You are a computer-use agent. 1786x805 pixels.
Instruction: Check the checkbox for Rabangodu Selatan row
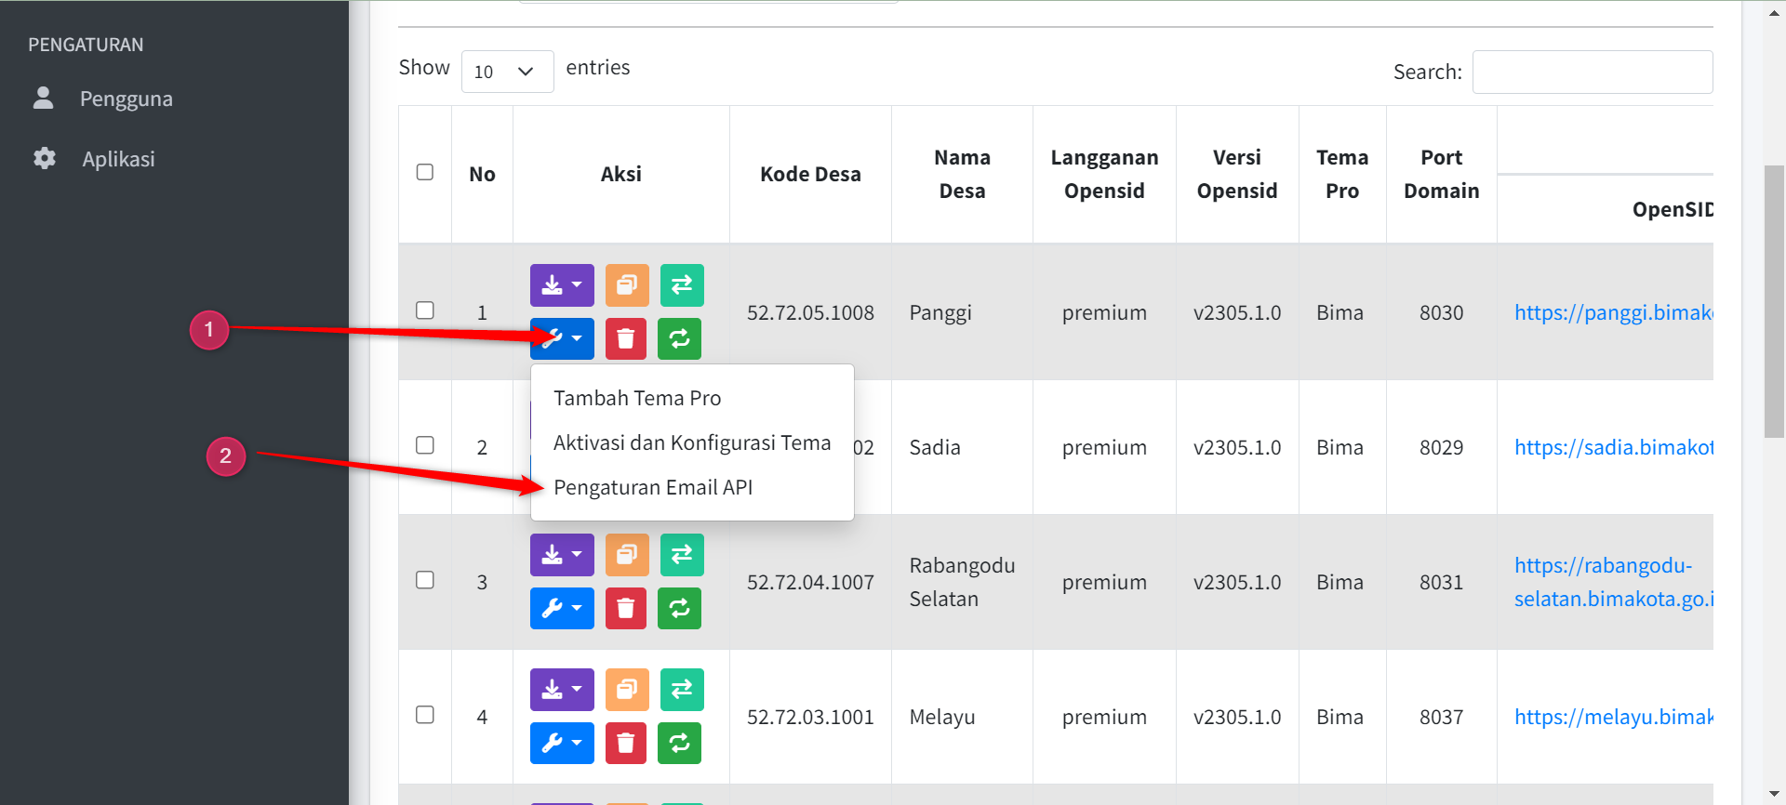click(425, 579)
